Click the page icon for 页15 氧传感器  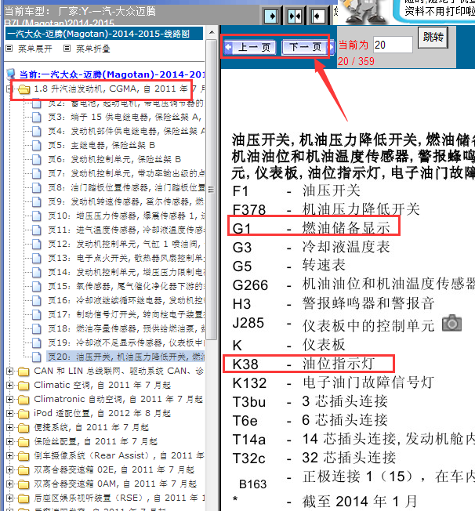click(x=37, y=287)
